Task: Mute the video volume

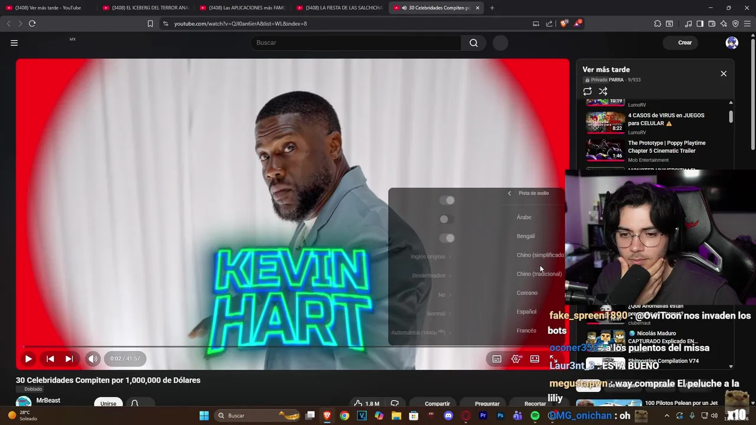Action: 93,358
